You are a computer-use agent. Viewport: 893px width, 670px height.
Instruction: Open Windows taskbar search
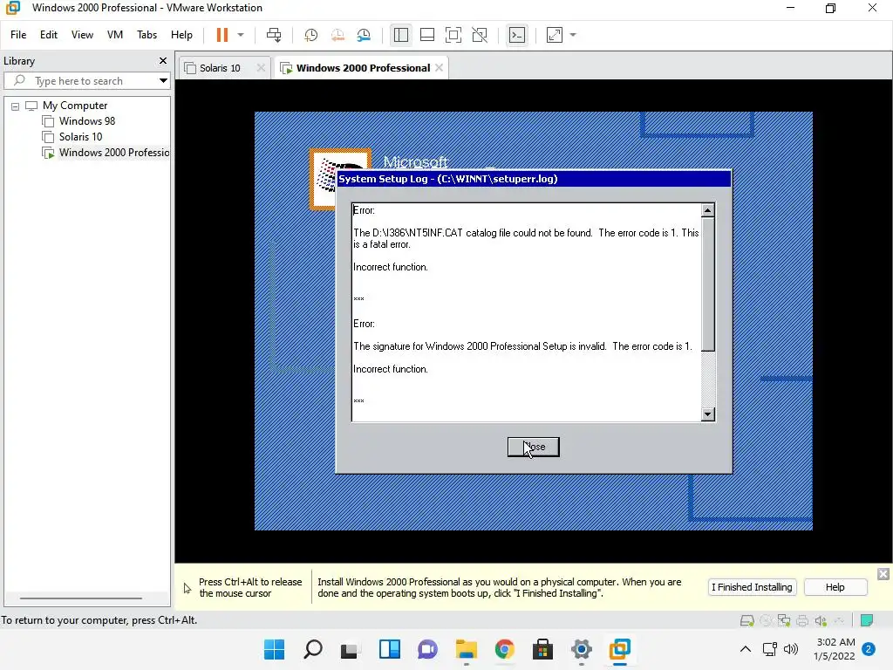pyautogui.click(x=313, y=649)
